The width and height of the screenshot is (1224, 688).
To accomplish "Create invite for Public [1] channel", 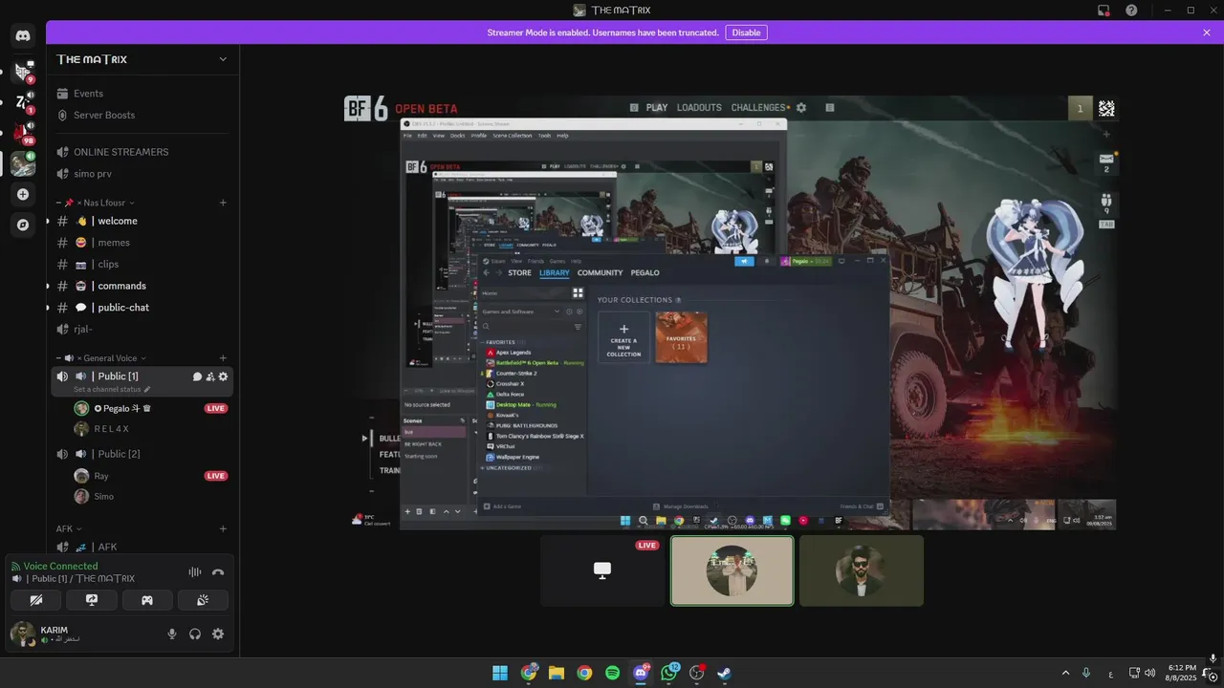I will (x=210, y=376).
